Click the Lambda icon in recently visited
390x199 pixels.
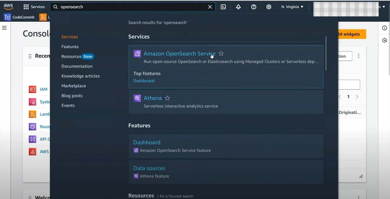click(32, 114)
